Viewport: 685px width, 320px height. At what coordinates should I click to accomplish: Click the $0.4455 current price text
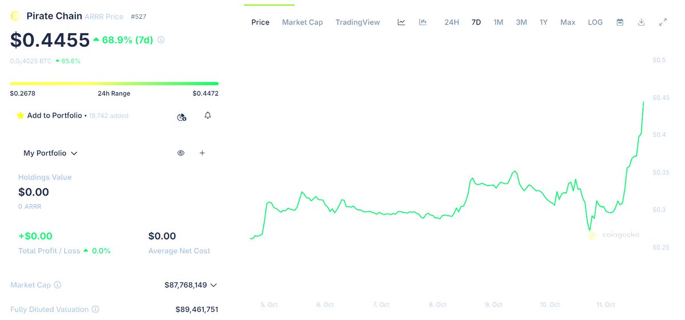[x=50, y=40]
